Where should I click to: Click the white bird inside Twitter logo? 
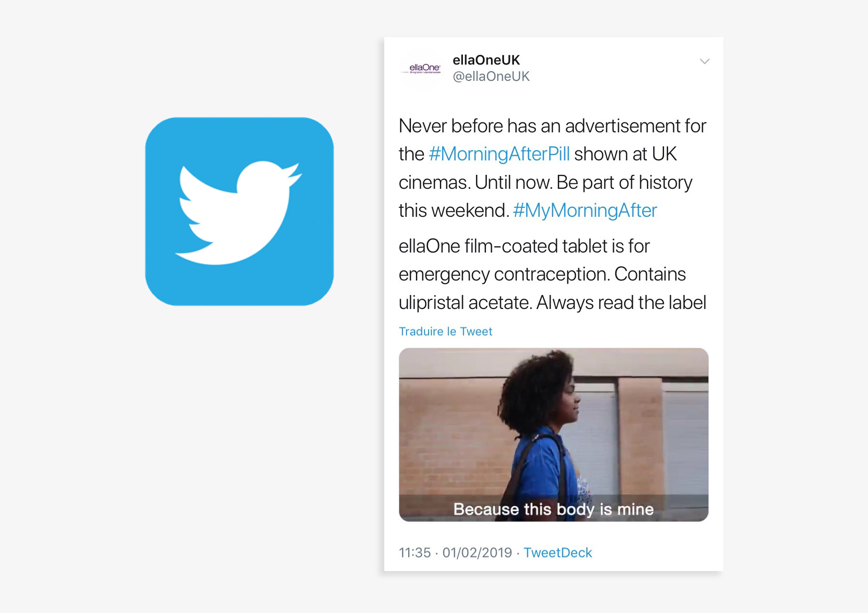238,212
